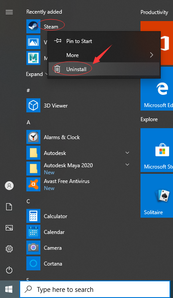
Task: Select Uninstall from the context menu
Action: [104, 69]
